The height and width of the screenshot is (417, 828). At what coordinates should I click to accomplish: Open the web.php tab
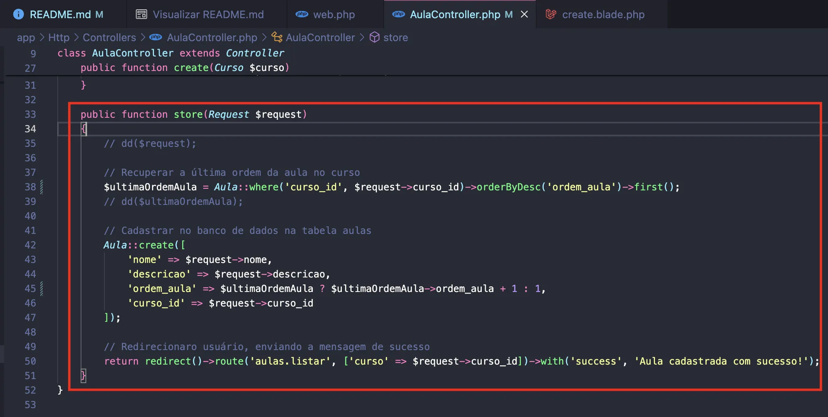(x=334, y=15)
